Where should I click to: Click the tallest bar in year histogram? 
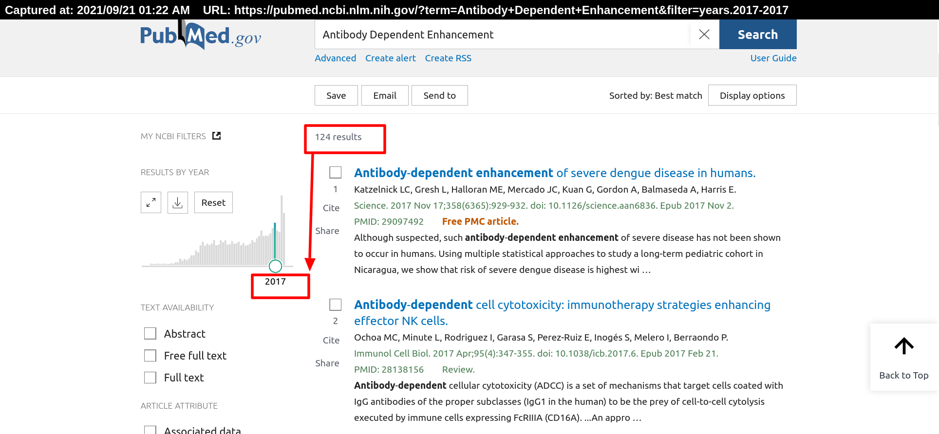coord(282,230)
